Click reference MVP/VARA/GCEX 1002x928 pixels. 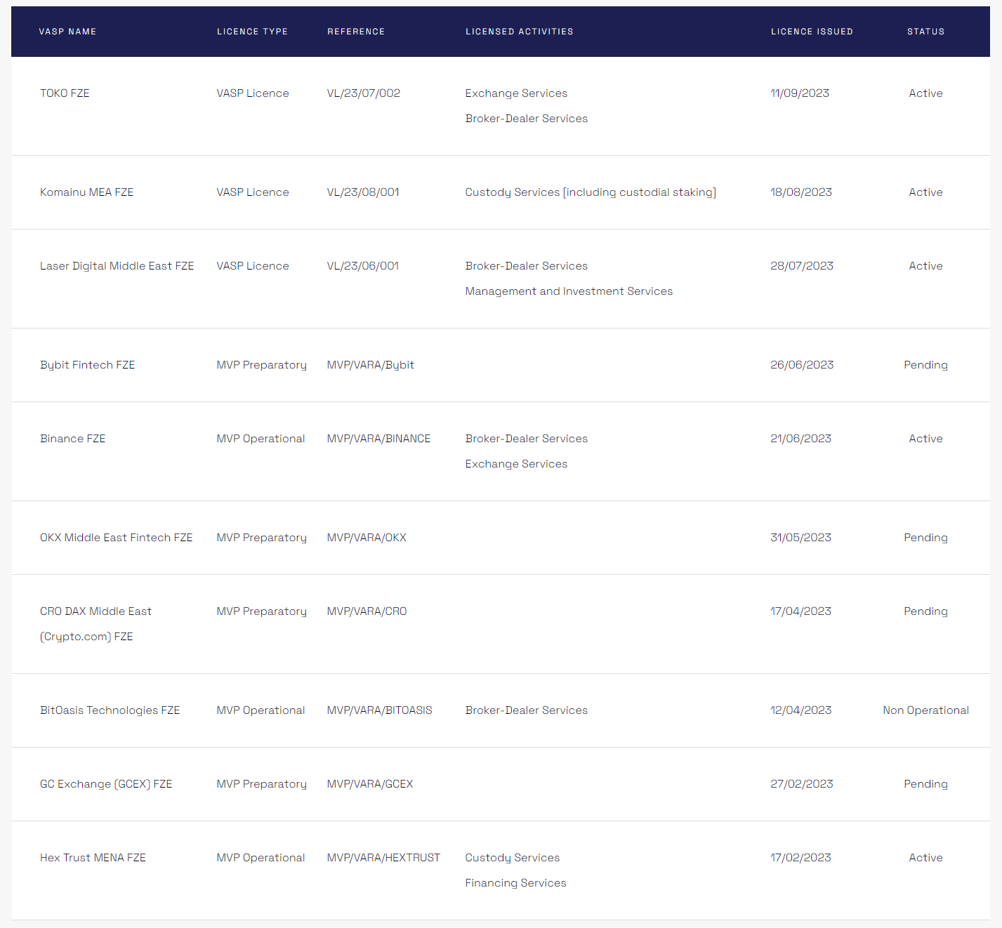[370, 784]
